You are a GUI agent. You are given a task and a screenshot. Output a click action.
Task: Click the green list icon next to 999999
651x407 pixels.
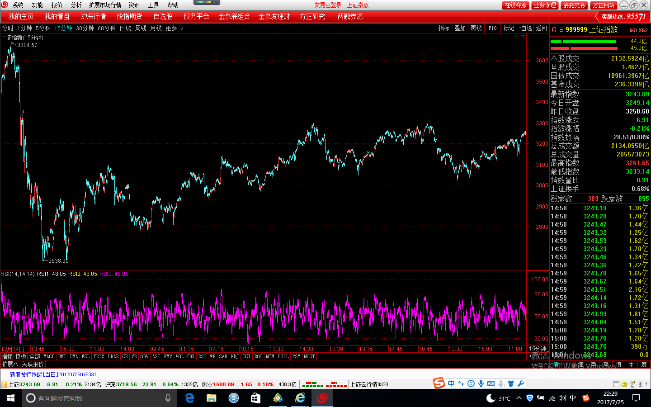[x=561, y=29]
